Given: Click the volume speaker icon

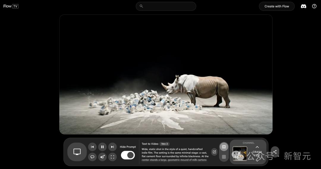Looking at the screenshot, I should pyautogui.click(x=102, y=157).
